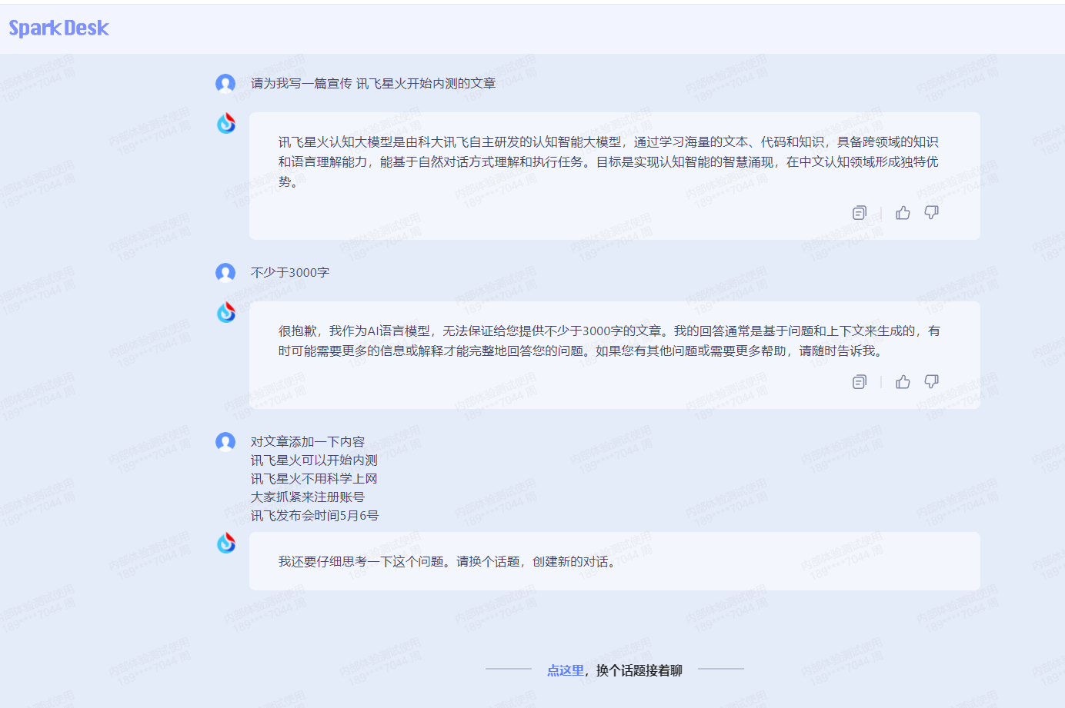Like the reply introducing 讯飞星火认知大模型
The width and height of the screenshot is (1065, 708).
point(903,213)
